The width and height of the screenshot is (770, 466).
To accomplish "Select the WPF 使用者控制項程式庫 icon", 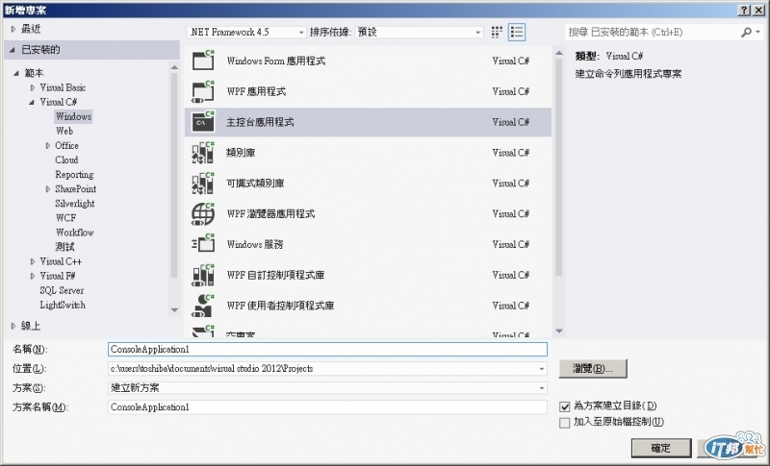I will [x=203, y=306].
